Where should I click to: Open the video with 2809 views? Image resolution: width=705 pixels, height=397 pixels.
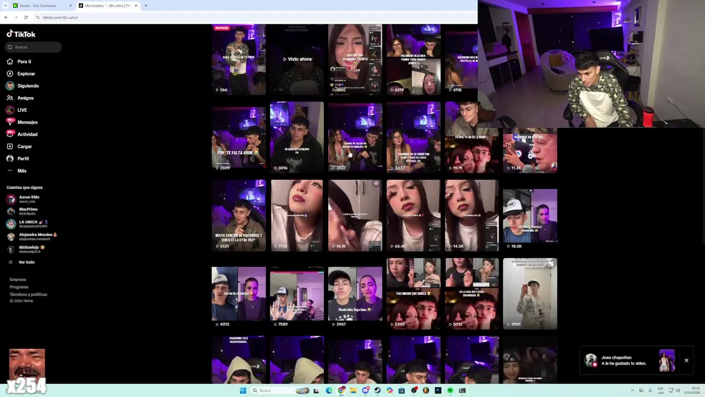coord(238,138)
